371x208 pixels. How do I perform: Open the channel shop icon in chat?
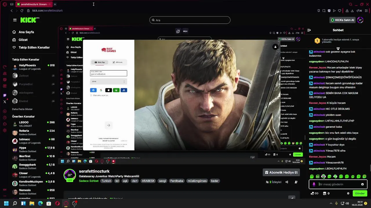click(x=324, y=194)
